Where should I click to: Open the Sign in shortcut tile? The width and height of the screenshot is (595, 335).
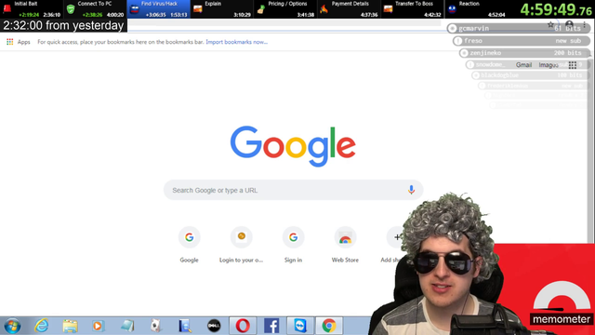click(294, 244)
